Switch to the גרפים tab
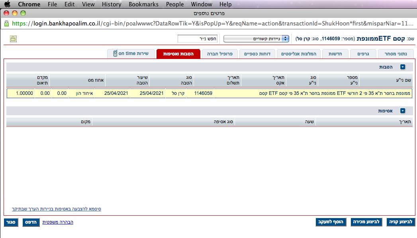The width and height of the screenshot is (417, 238). [x=363, y=54]
